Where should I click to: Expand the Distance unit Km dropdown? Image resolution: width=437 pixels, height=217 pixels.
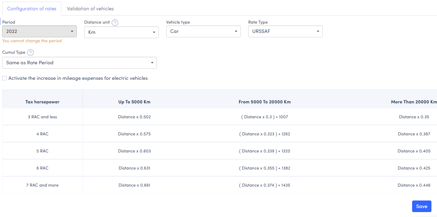[x=121, y=32]
